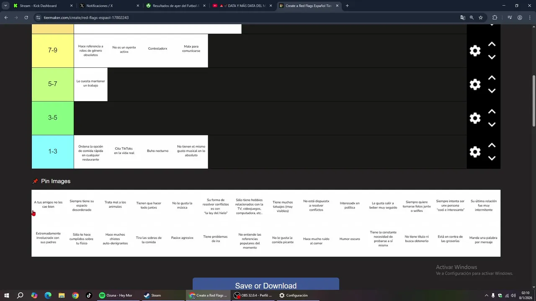Click the 'Cita TikToks en la vida real' card
This screenshot has height=301, width=536.
click(x=124, y=151)
